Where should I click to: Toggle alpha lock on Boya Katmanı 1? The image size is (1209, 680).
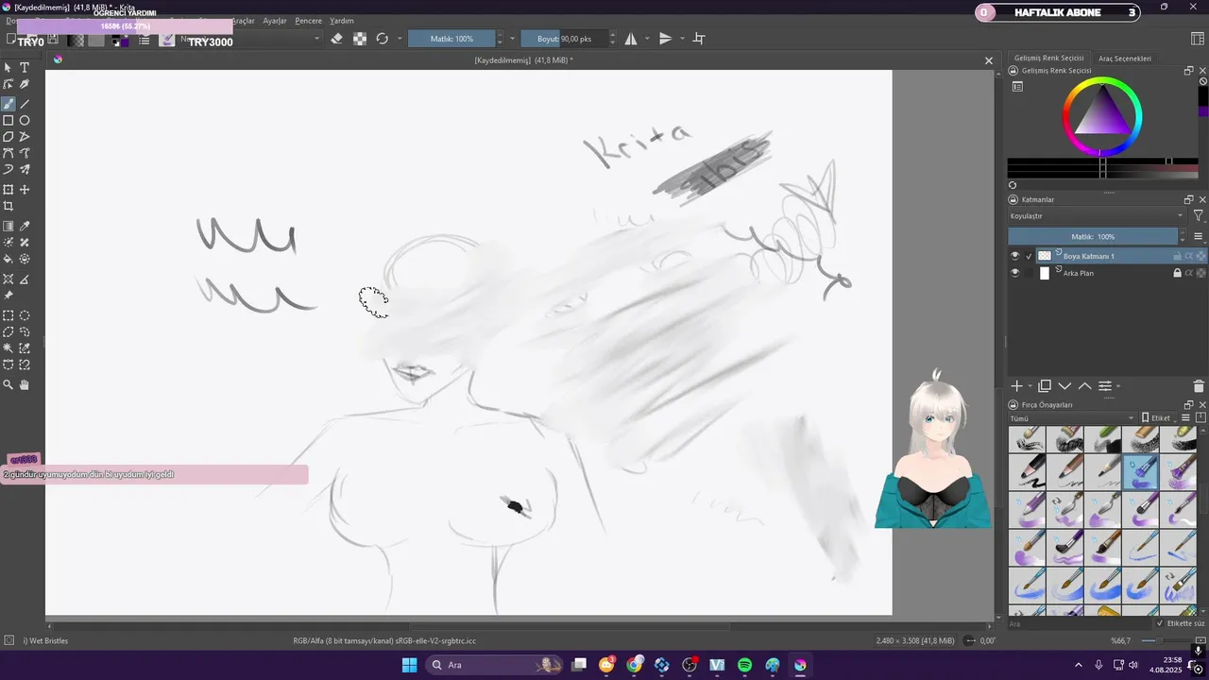pyautogui.click(x=1200, y=256)
